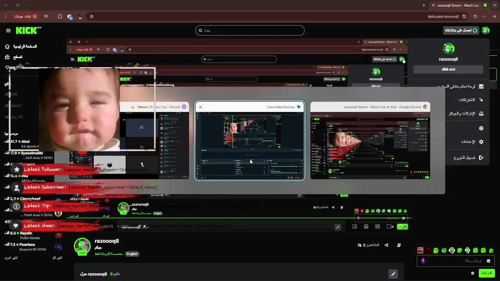Image resolution: width=500 pixels, height=281 pixels.
Task: Open Settings (الإعدادات) in profile menu
Action: pyautogui.click(x=472, y=142)
